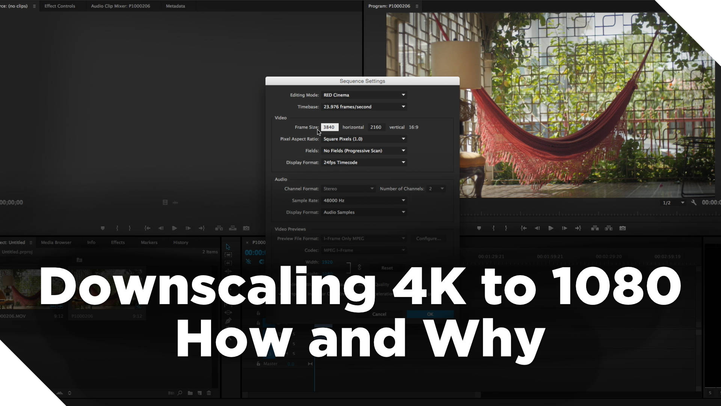Export a frame with the camera icon
The width and height of the screenshot is (721, 406).
tap(622, 228)
